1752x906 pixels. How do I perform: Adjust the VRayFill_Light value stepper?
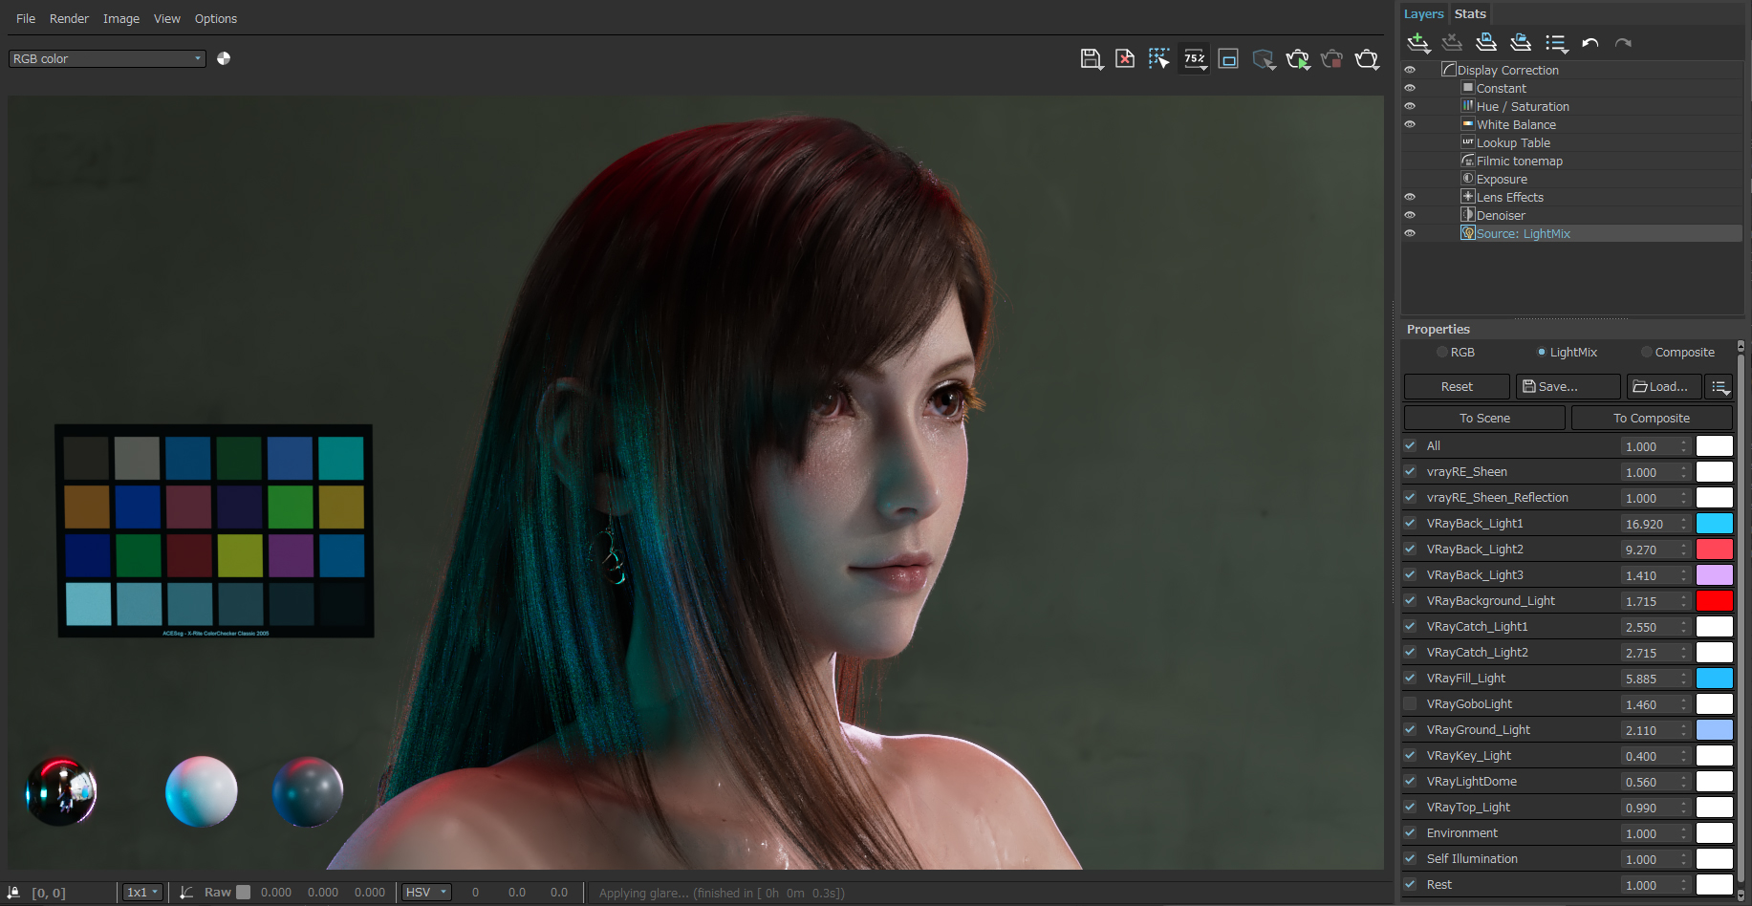click(1684, 679)
